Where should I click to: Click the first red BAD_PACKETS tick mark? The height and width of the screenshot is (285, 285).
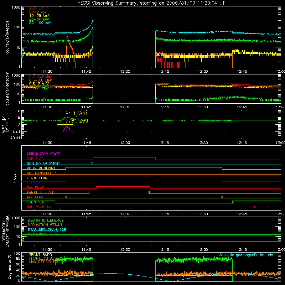(x=255, y=207)
